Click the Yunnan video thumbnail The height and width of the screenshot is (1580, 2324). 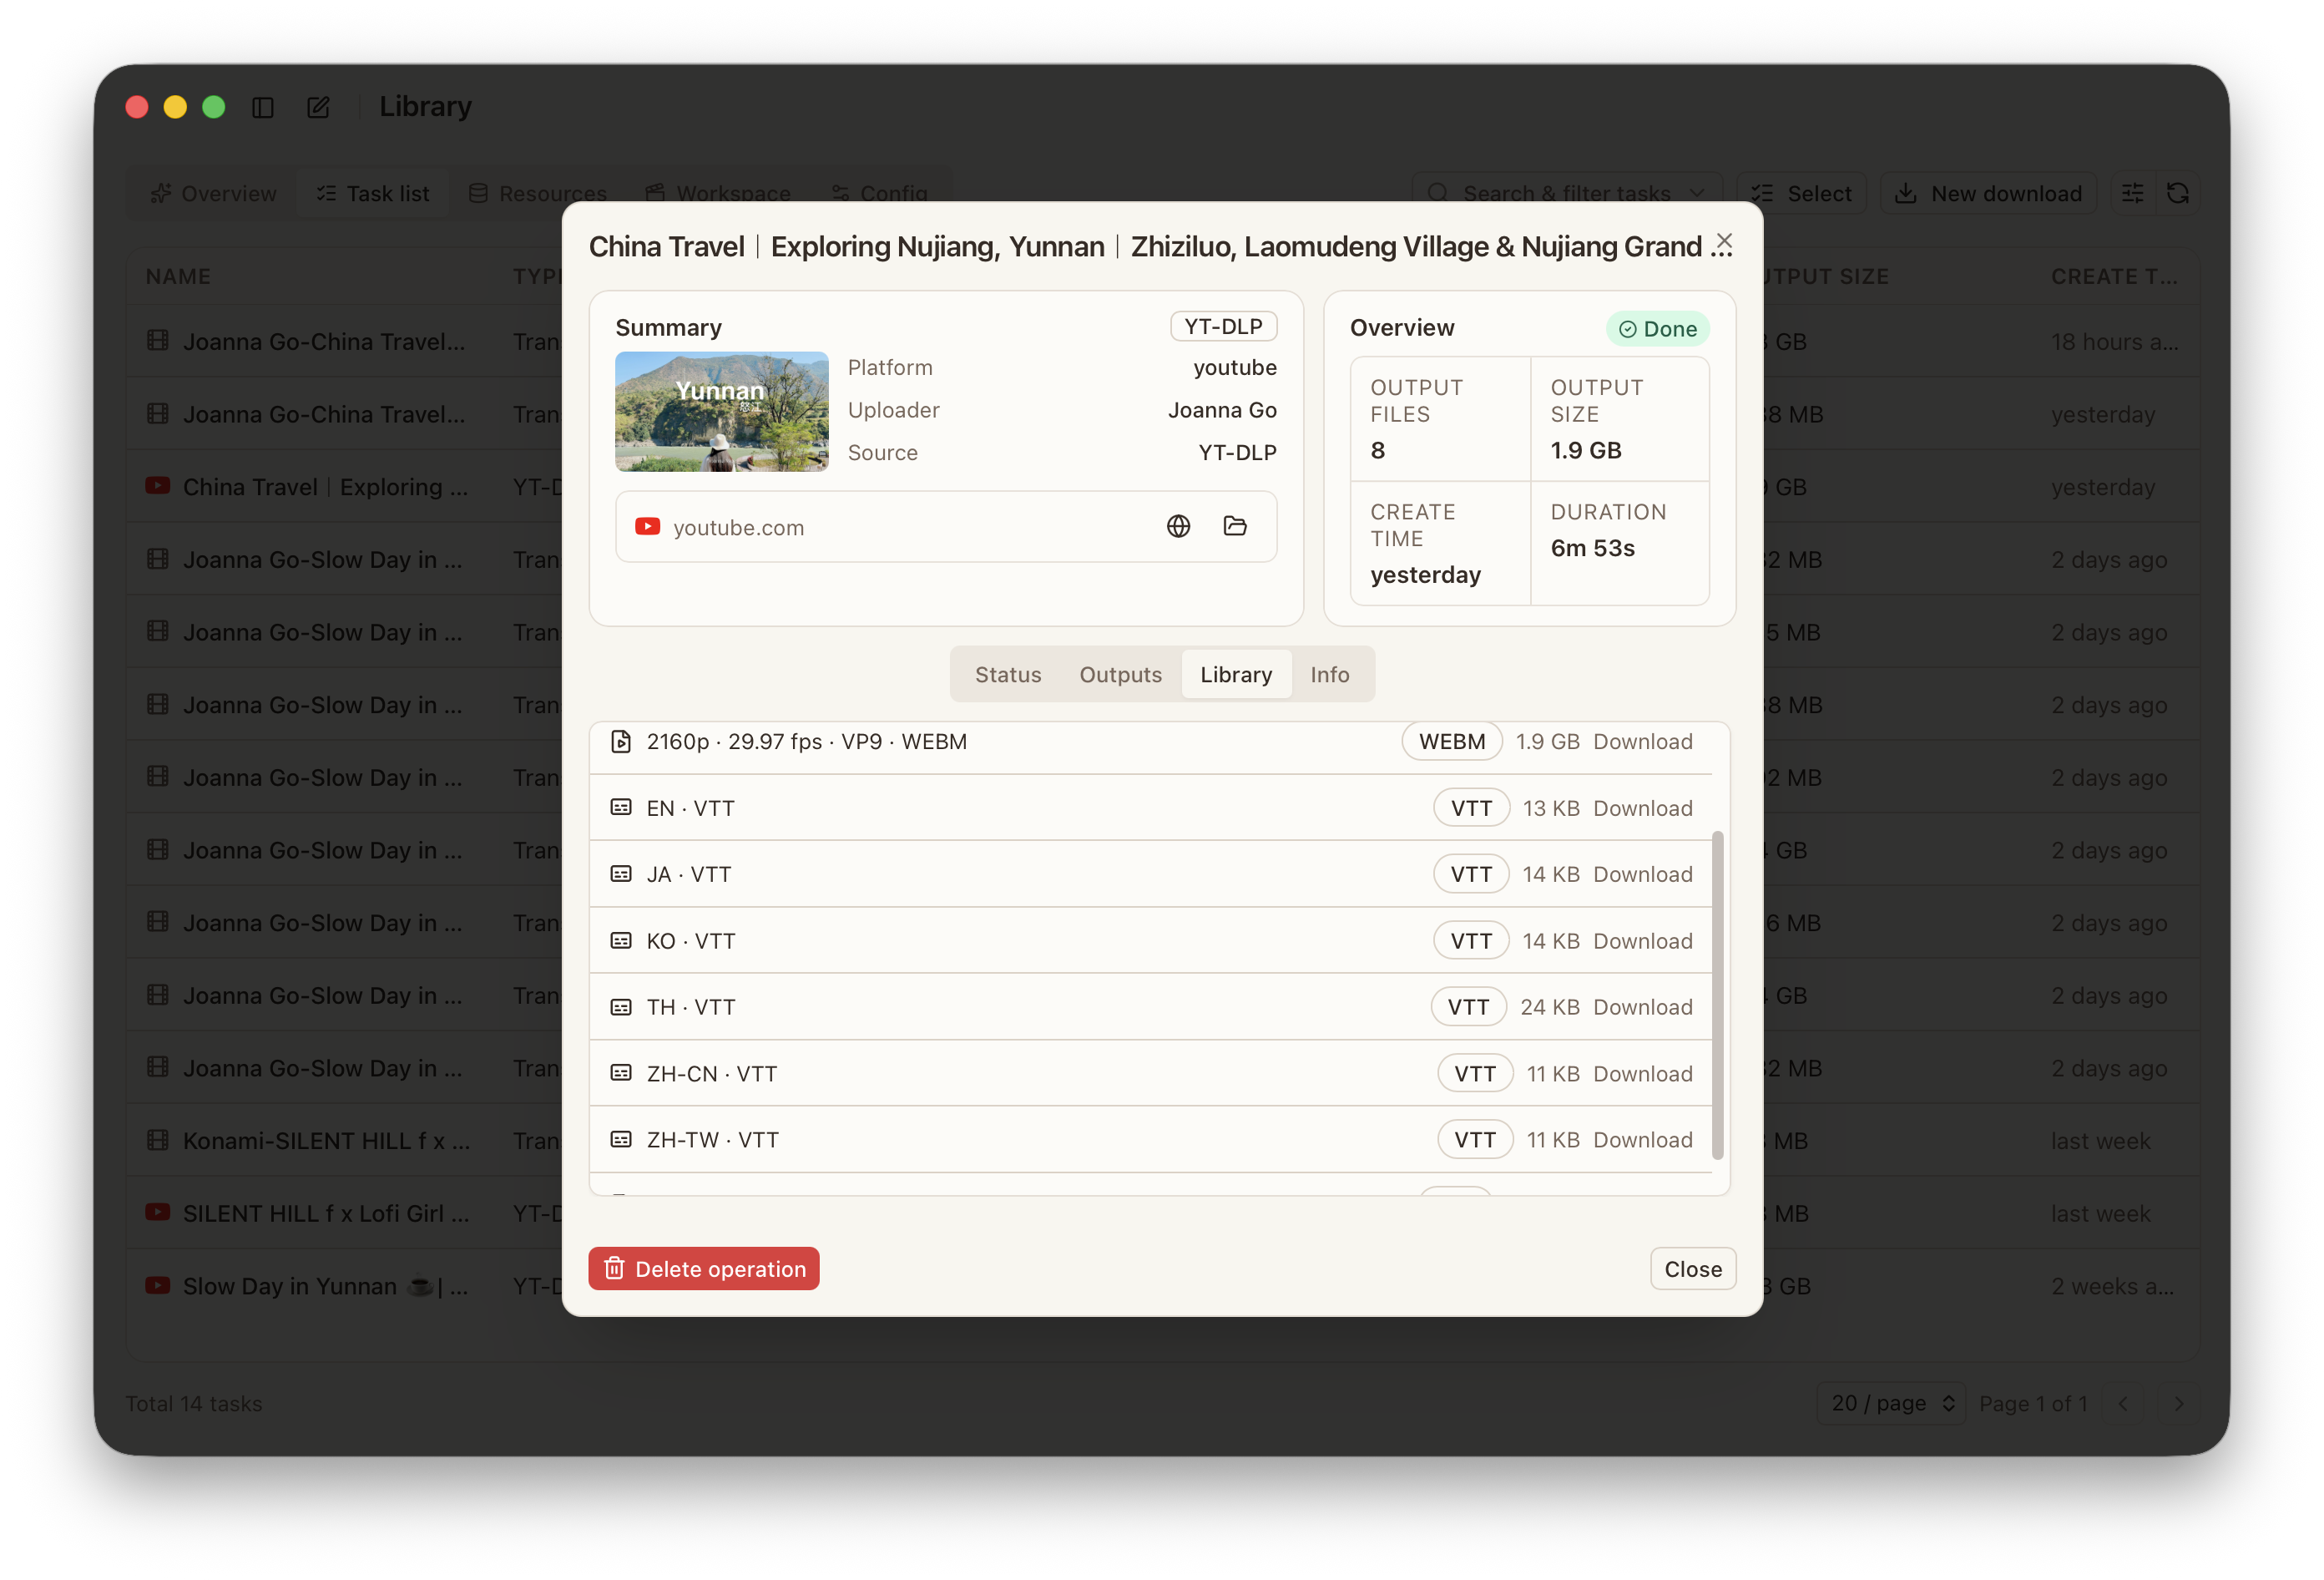[721, 411]
